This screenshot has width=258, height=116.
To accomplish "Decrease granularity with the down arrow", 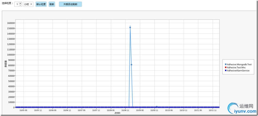I will (20, 5).
